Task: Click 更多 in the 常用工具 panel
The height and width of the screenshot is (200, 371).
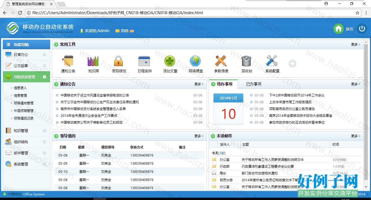Action: pos(356,45)
